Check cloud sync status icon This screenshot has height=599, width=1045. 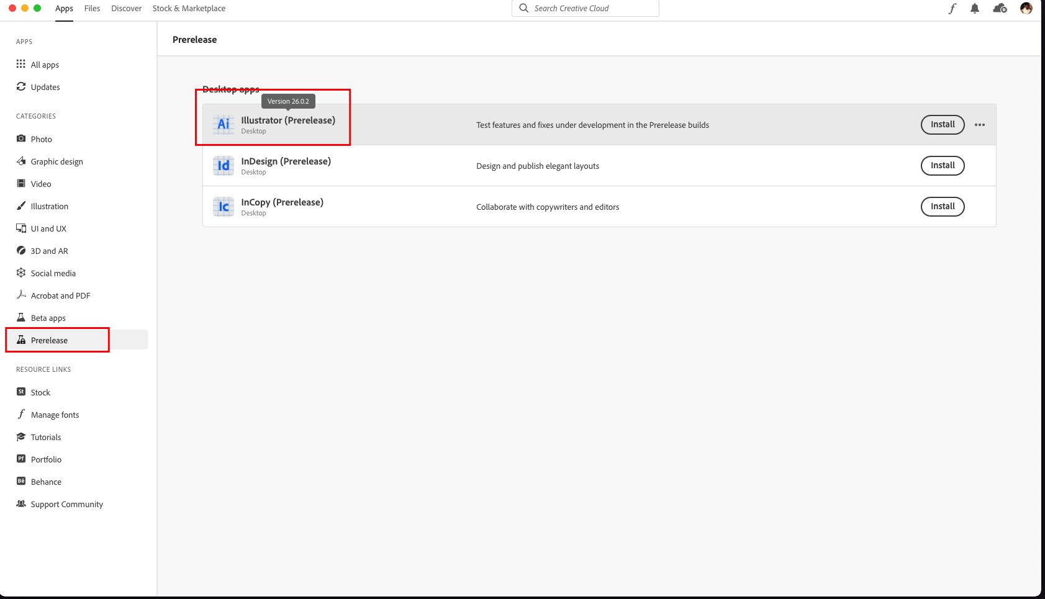pyautogui.click(x=1000, y=8)
